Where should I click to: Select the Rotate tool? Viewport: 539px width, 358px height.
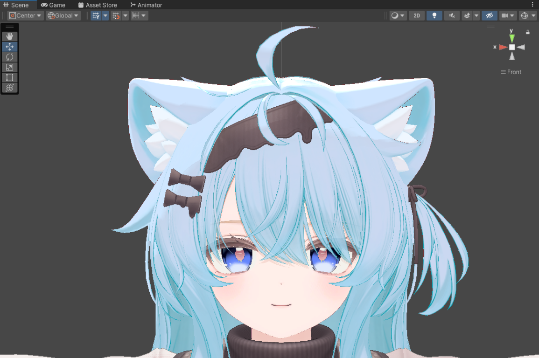click(9, 57)
